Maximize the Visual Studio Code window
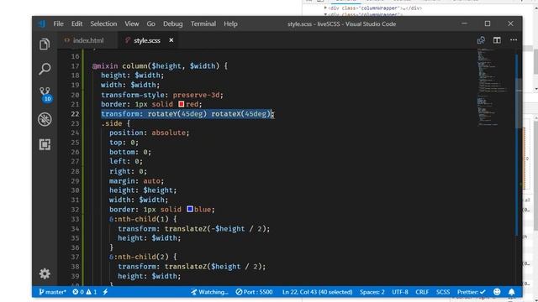538x302 pixels. pos(488,23)
